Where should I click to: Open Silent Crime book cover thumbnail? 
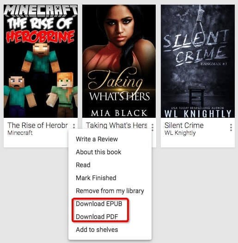tap(198, 61)
